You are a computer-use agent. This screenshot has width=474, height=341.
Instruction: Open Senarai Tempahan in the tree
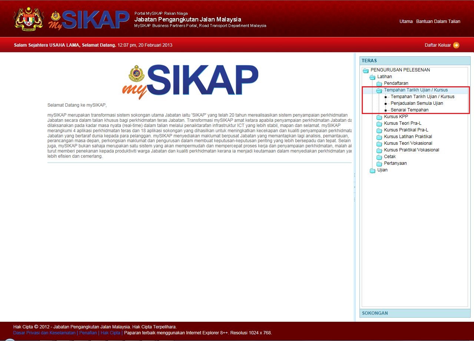tap(410, 110)
